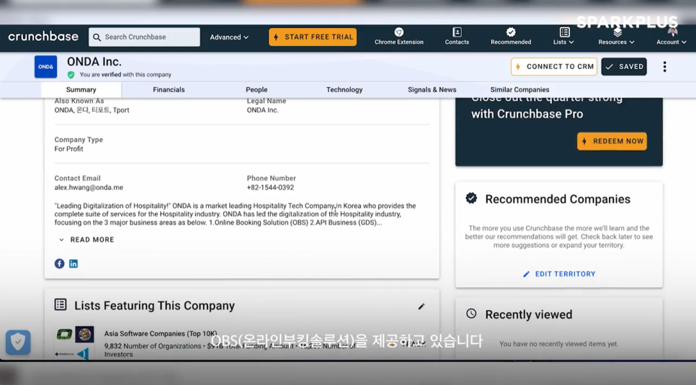Click the search magnifier icon
The width and height of the screenshot is (696, 385).
[97, 37]
